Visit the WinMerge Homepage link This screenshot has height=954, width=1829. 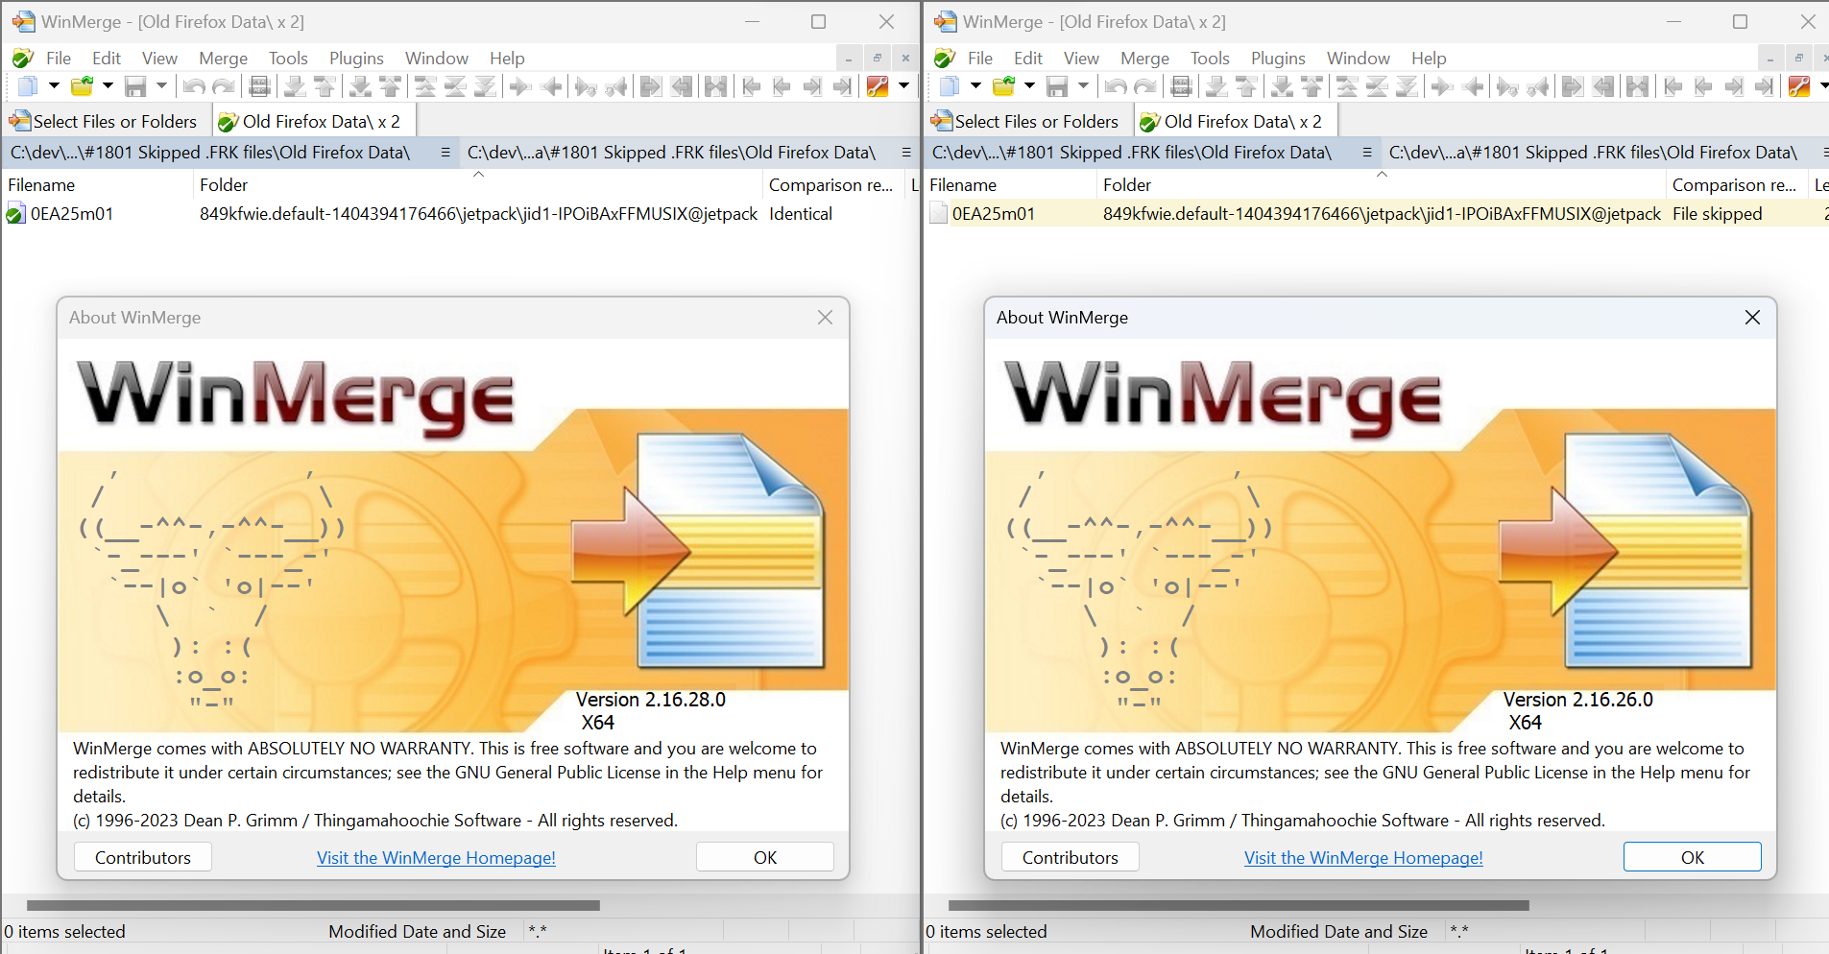[x=436, y=857]
